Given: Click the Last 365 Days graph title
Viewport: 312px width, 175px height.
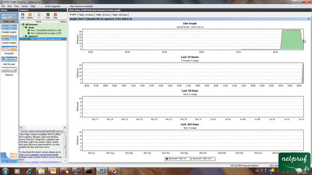Looking at the screenshot, I should pos(190,124).
